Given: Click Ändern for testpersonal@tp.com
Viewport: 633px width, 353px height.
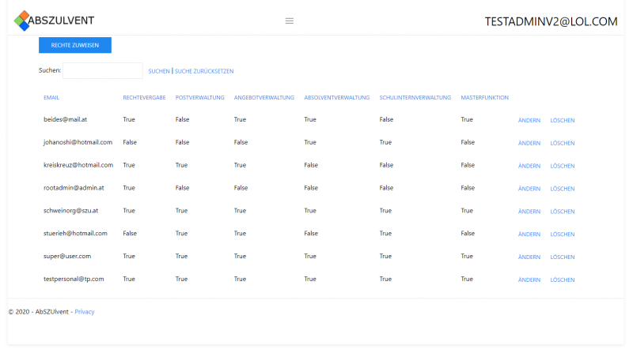Looking at the screenshot, I should click(x=529, y=280).
